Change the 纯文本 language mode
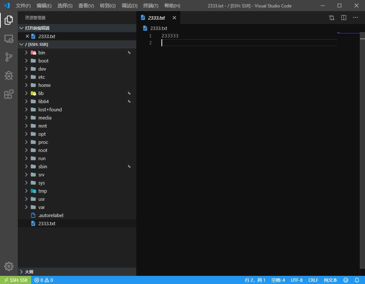The image size is (365, 284). [x=330, y=280]
